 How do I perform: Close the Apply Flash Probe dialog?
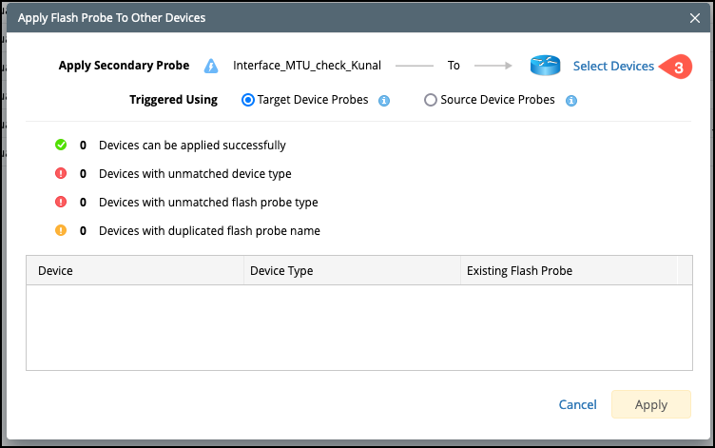click(695, 17)
